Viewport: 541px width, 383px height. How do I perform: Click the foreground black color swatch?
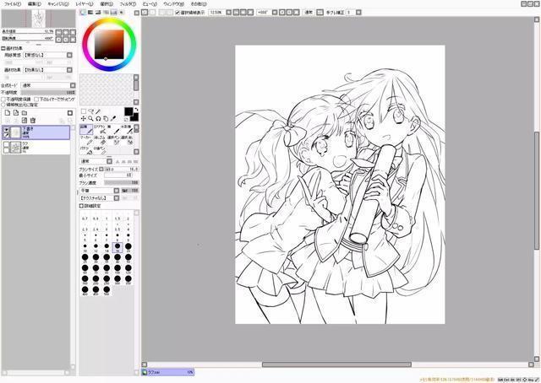[x=128, y=111]
